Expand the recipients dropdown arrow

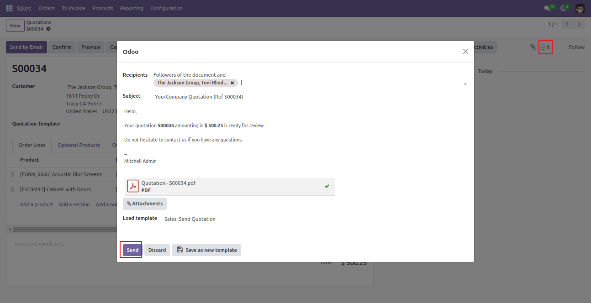(465, 84)
